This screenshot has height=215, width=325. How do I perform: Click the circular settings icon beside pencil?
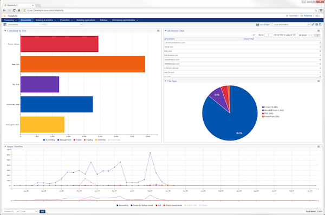point(317,25)
